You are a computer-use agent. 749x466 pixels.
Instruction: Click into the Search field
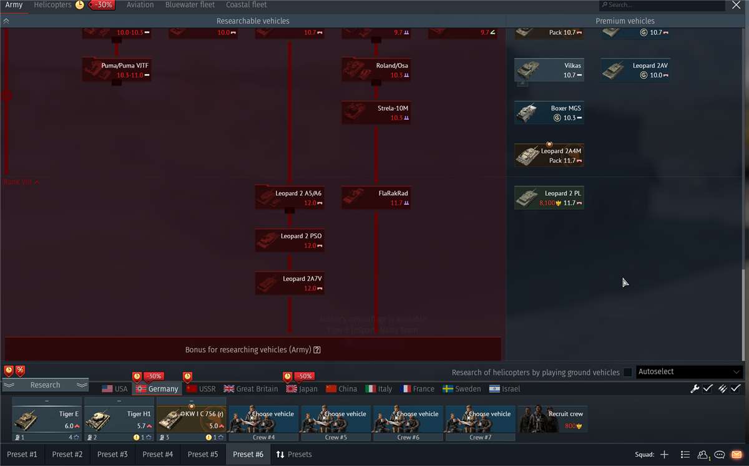coord(662,5)
